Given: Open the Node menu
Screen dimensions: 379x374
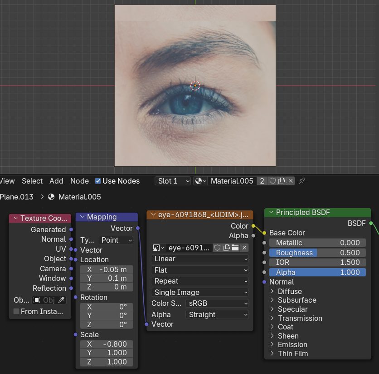Looking at the screenshot, I should coord(79,181).
